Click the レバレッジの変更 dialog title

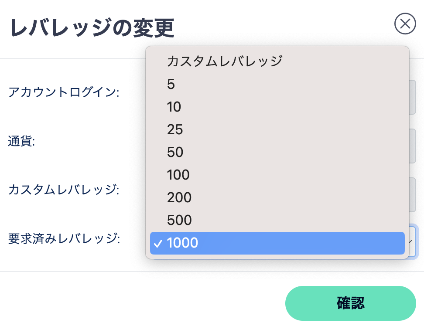click(92, 28)
